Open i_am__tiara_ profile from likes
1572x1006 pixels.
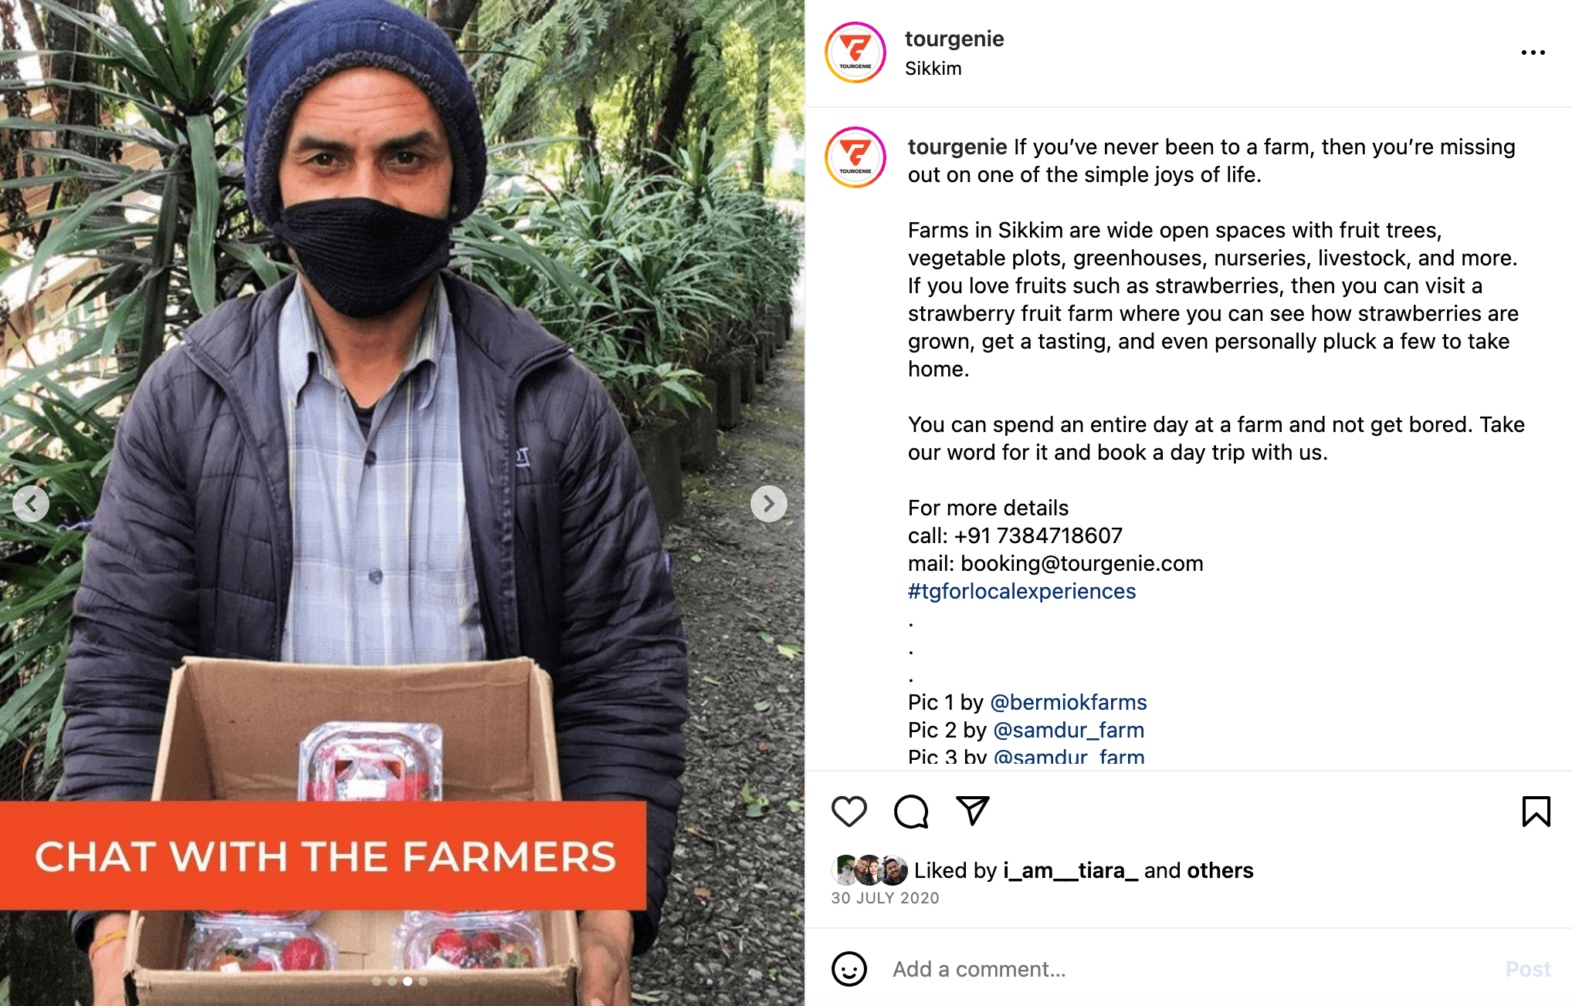pyautogui.click(x=1070, y=870)
